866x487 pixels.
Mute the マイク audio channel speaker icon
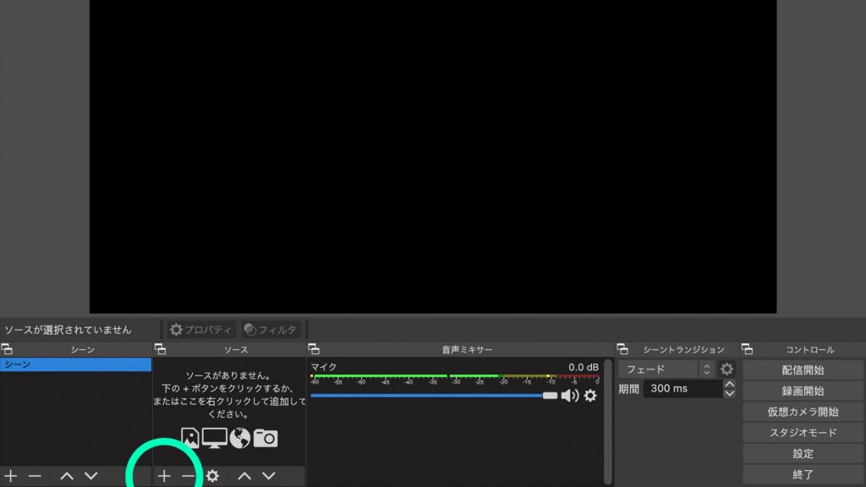[568, 395]
